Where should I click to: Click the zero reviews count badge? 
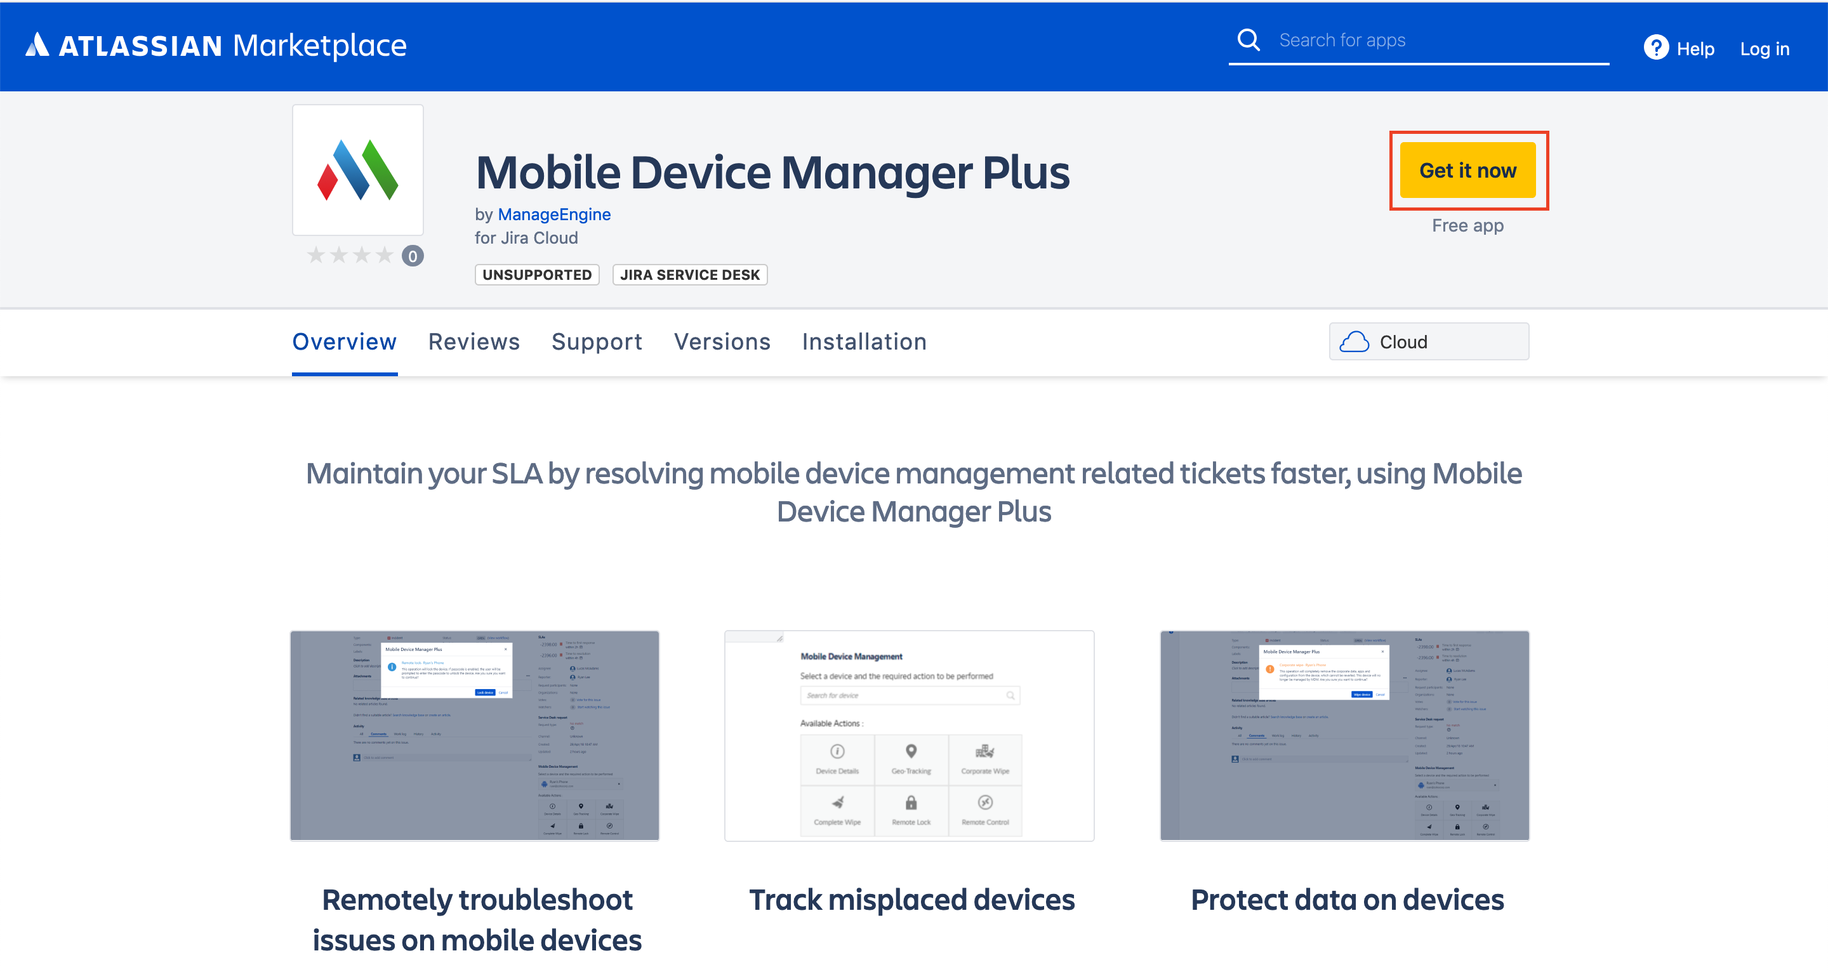(x=413, y=256)
